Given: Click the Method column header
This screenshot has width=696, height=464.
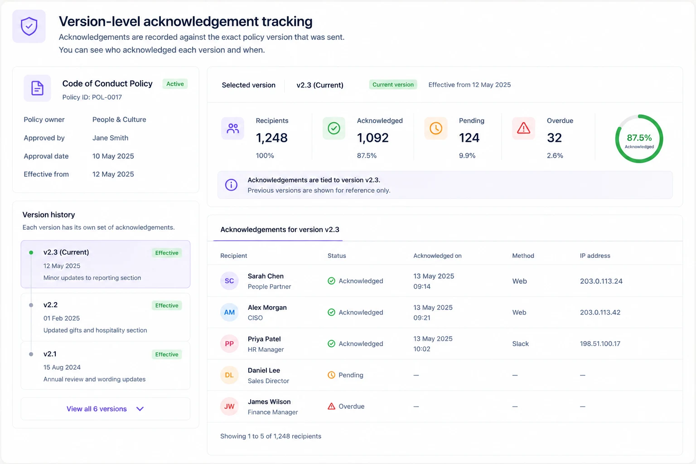Looking at the screenshot, I should click(x=523, y=256).
